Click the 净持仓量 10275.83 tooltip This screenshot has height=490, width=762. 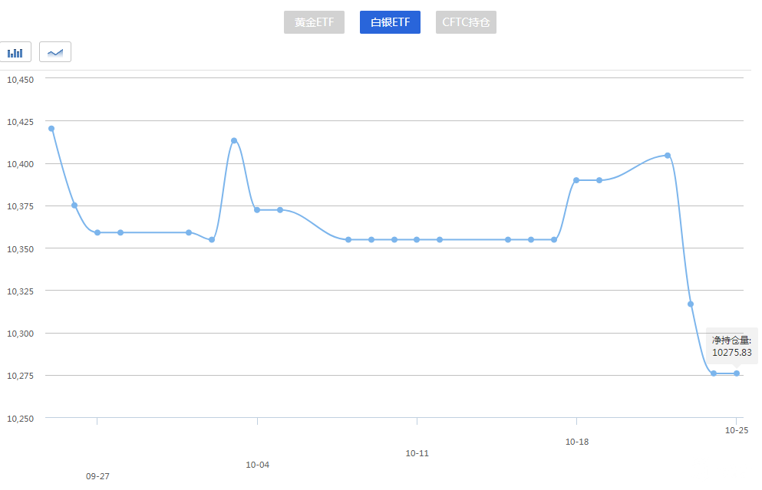(732, 347)
